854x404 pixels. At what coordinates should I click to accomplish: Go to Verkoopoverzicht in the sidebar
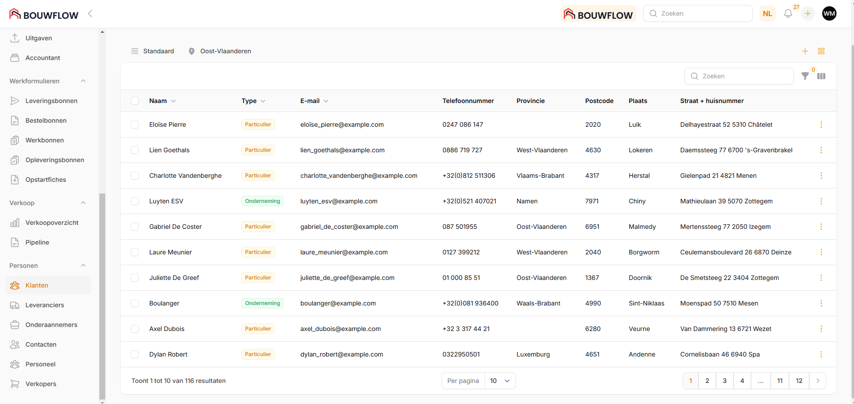point(52,223)
